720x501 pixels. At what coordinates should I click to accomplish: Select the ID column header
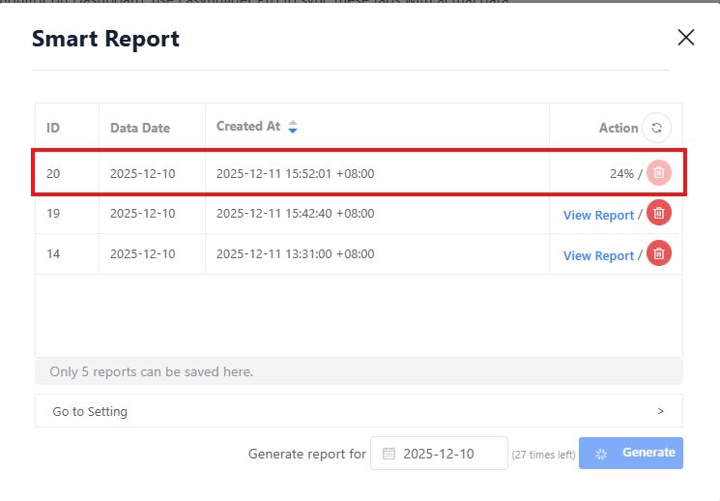click(53, 128)
